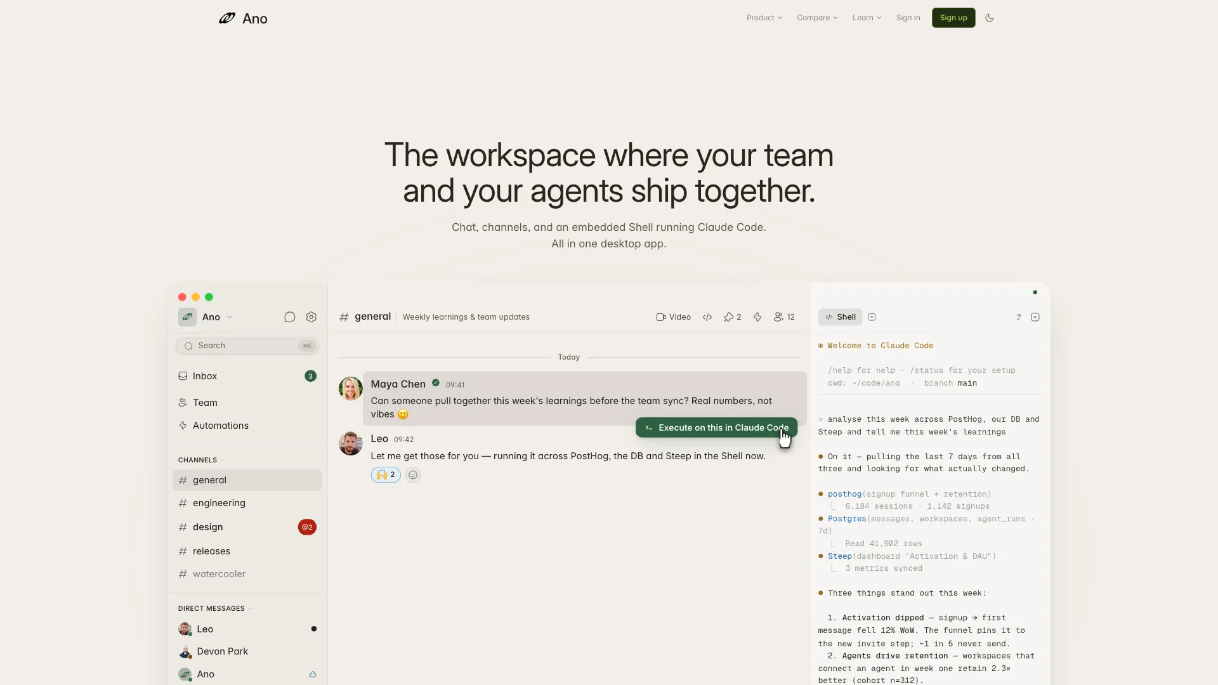Click the Inbox unread count badge

coord(310,376)
